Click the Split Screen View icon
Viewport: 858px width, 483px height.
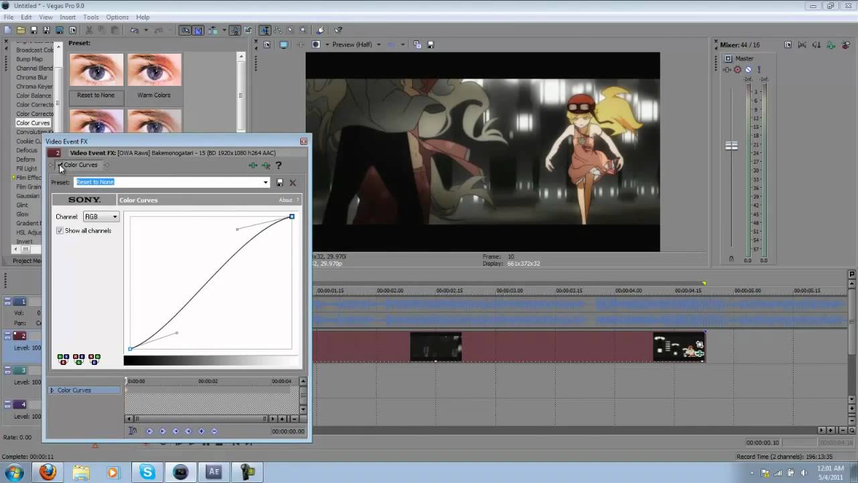(x=316, y=44)
